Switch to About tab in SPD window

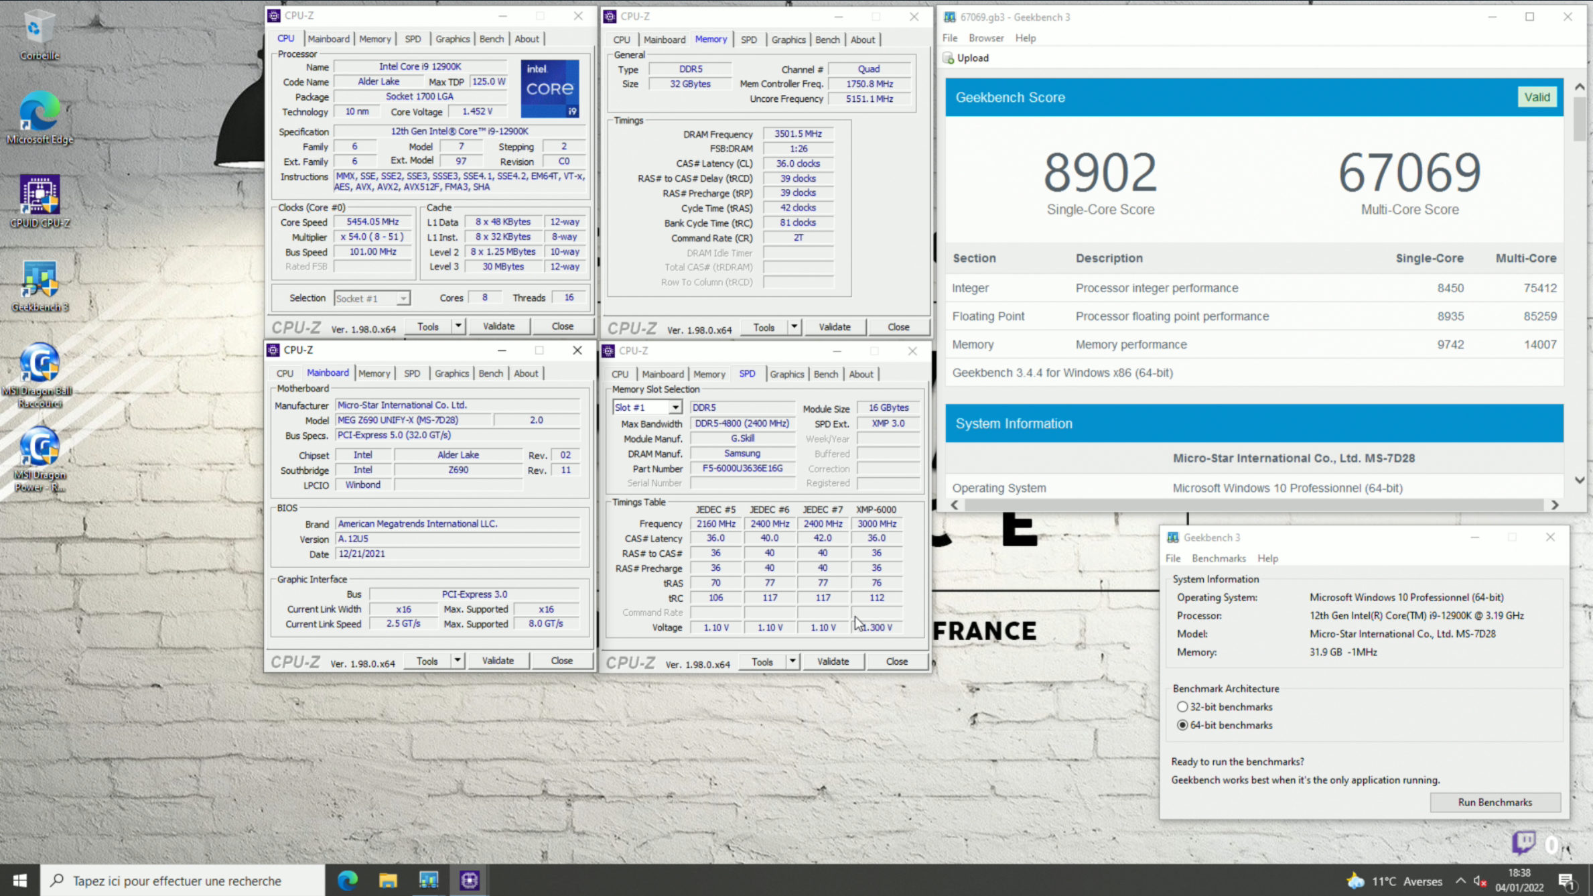(x=861, y=374)
